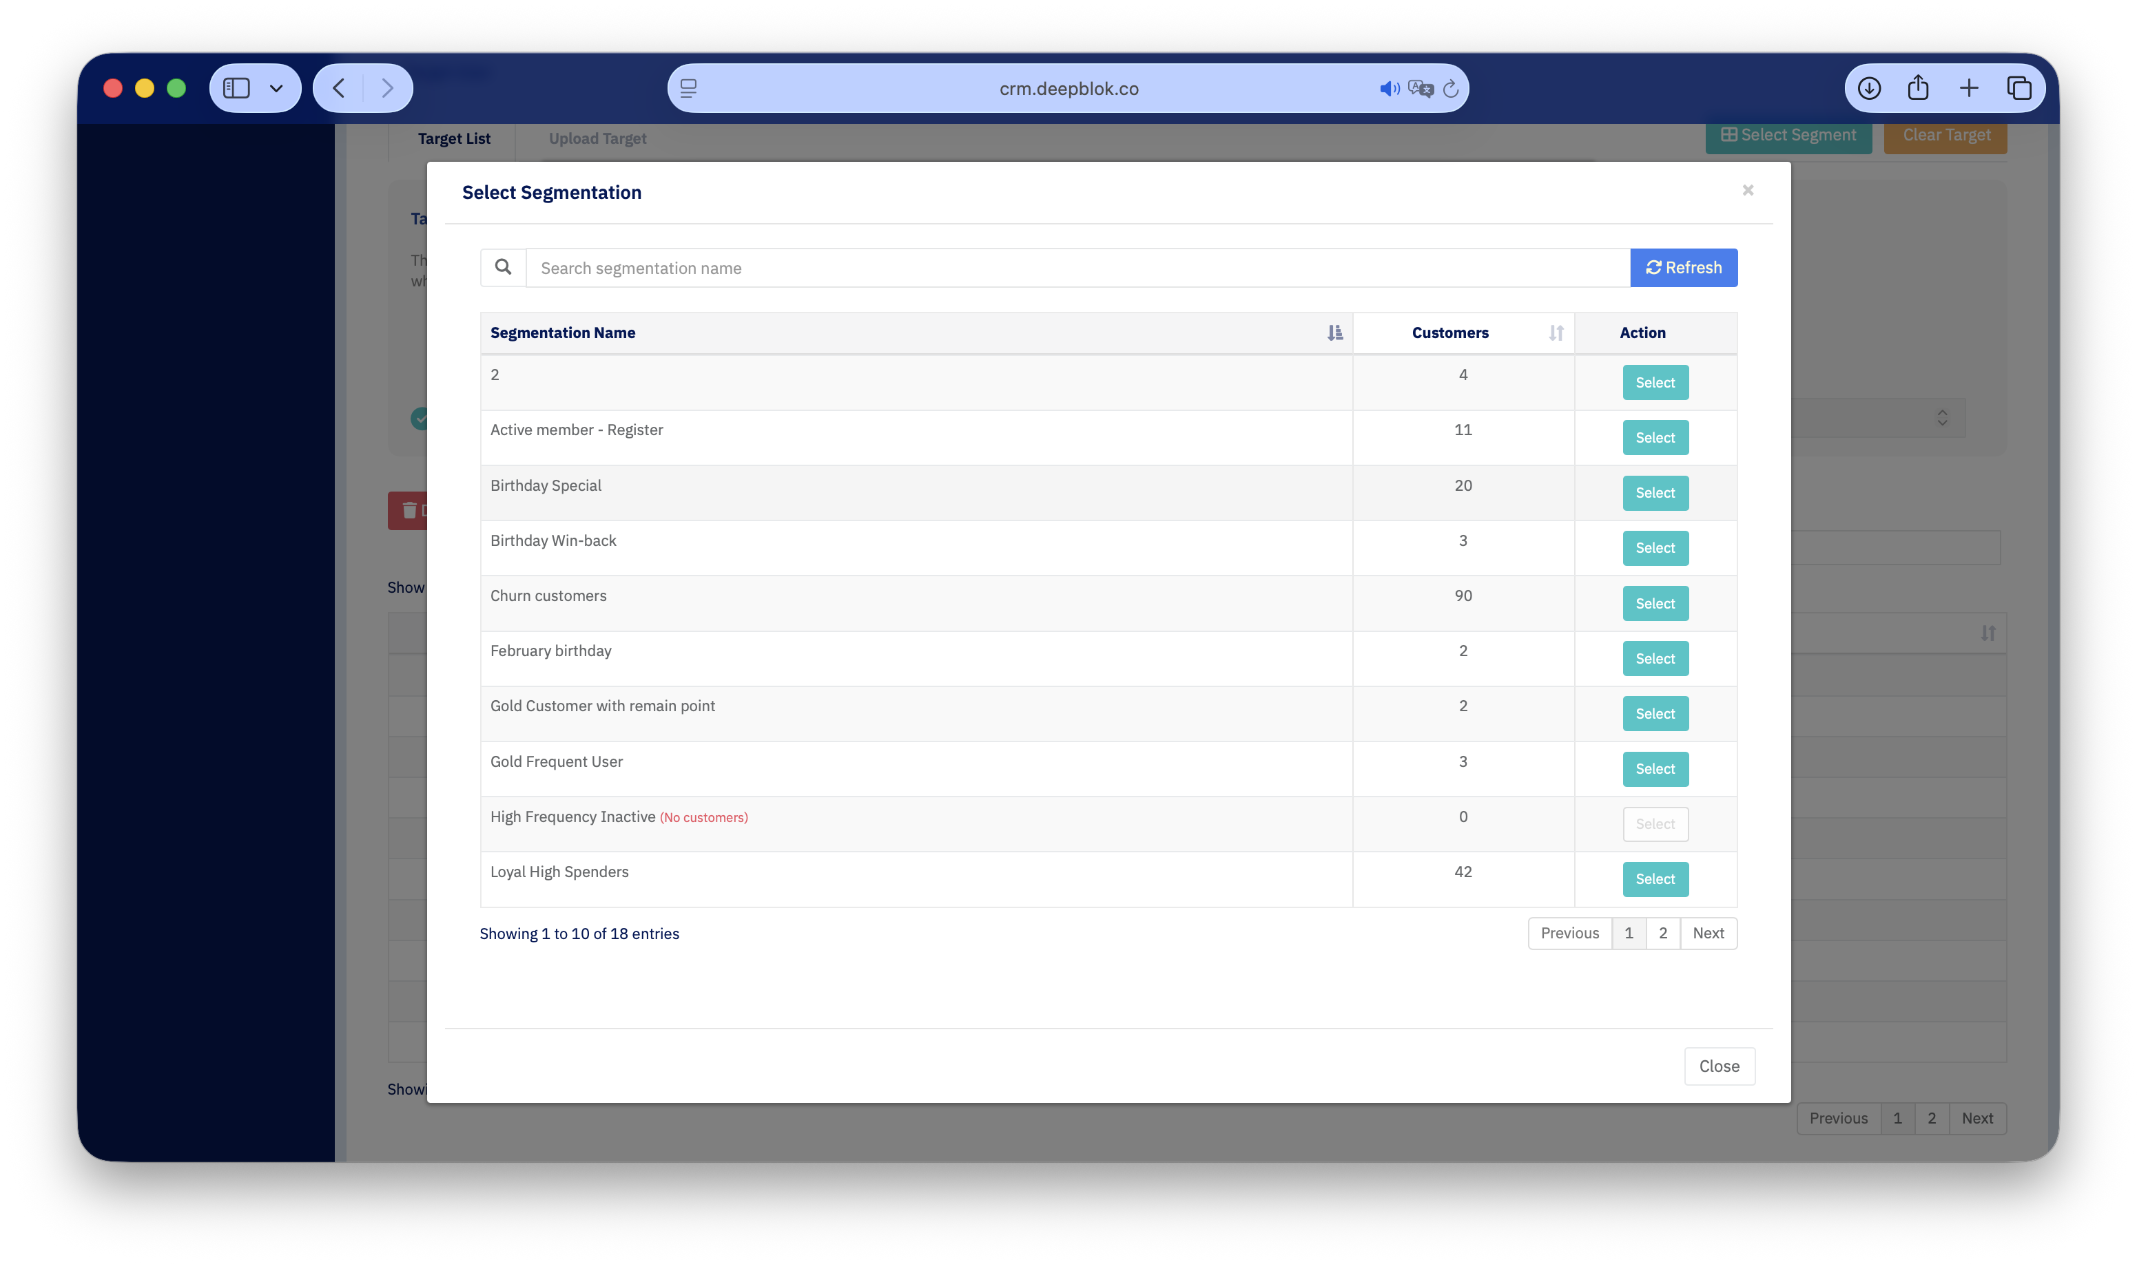The image size is (2137, 1264).
Task: Click the February birthday row name
Action: pos(550,651)
